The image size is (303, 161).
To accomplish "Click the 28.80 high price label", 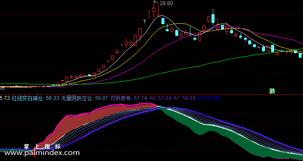I will point(166,3).
